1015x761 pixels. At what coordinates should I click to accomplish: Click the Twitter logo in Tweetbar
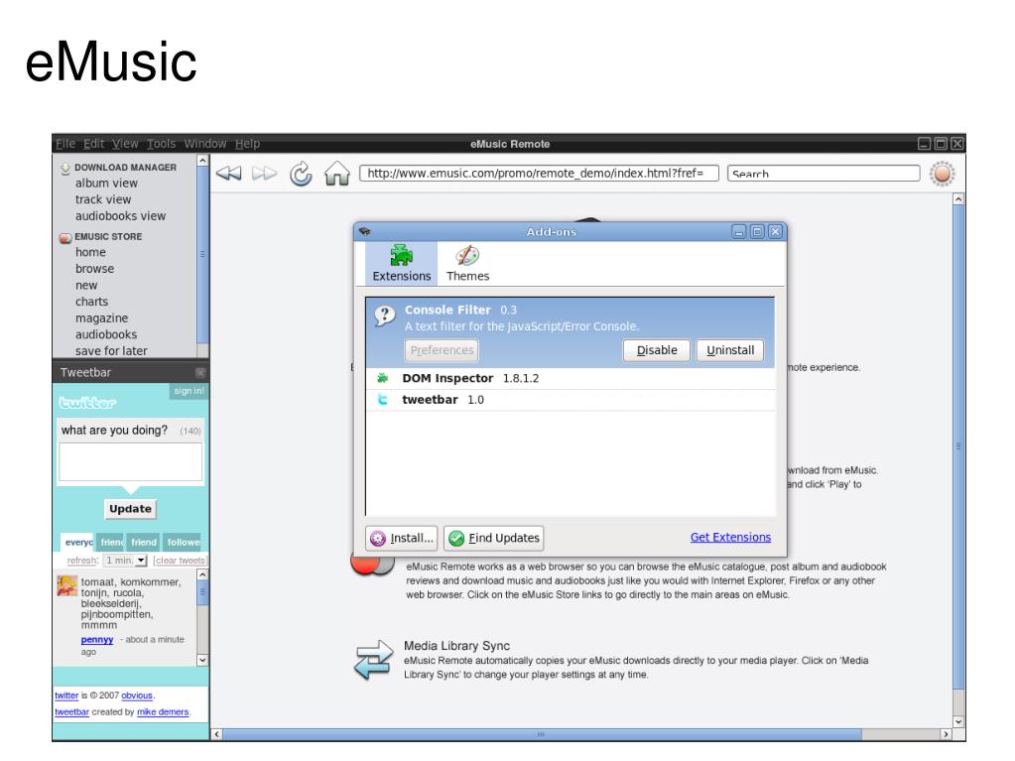click(x=87, y=403)
